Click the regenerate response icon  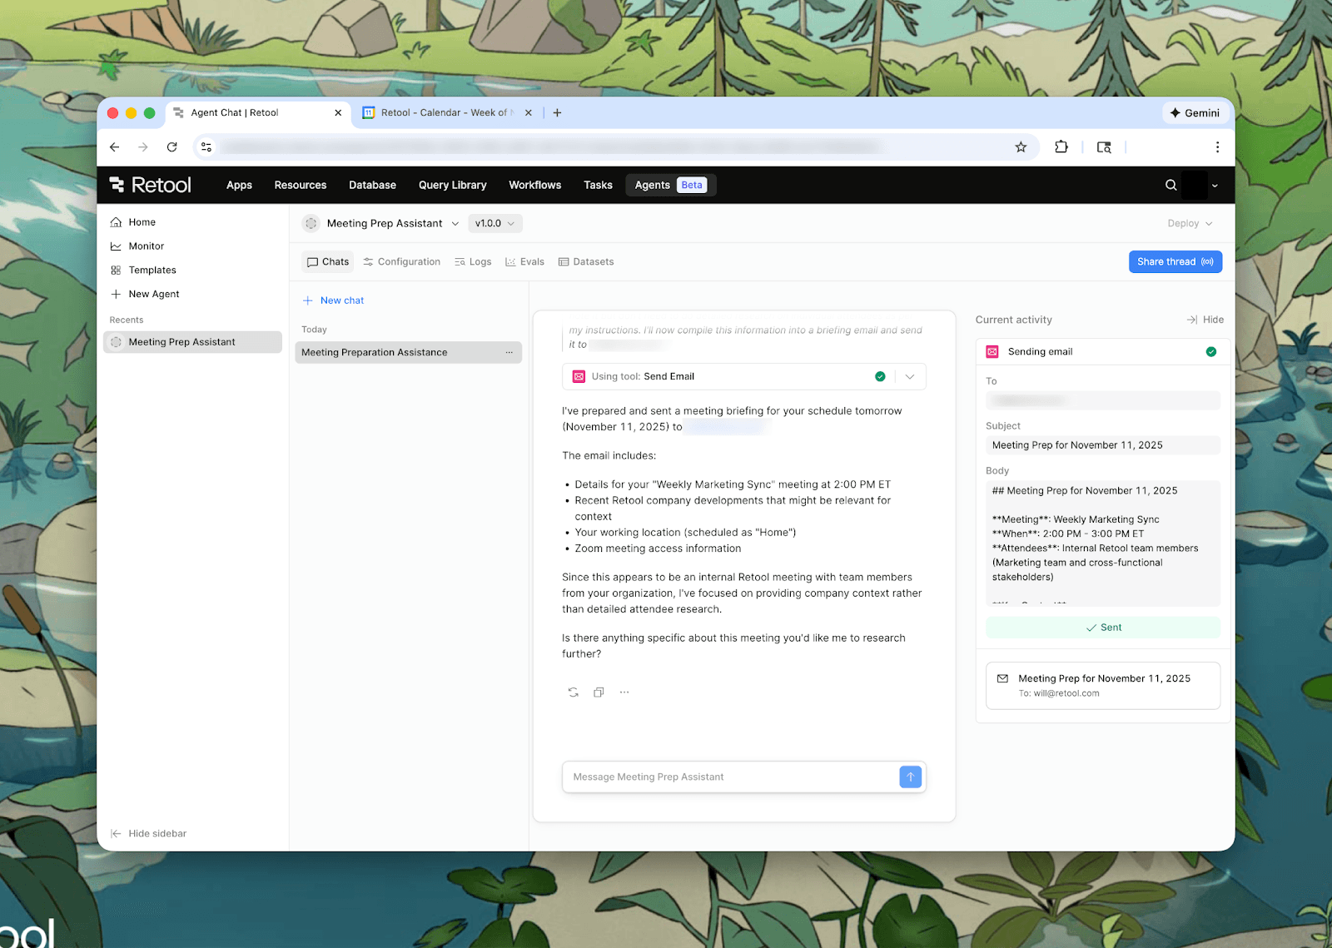pos(573,692)
